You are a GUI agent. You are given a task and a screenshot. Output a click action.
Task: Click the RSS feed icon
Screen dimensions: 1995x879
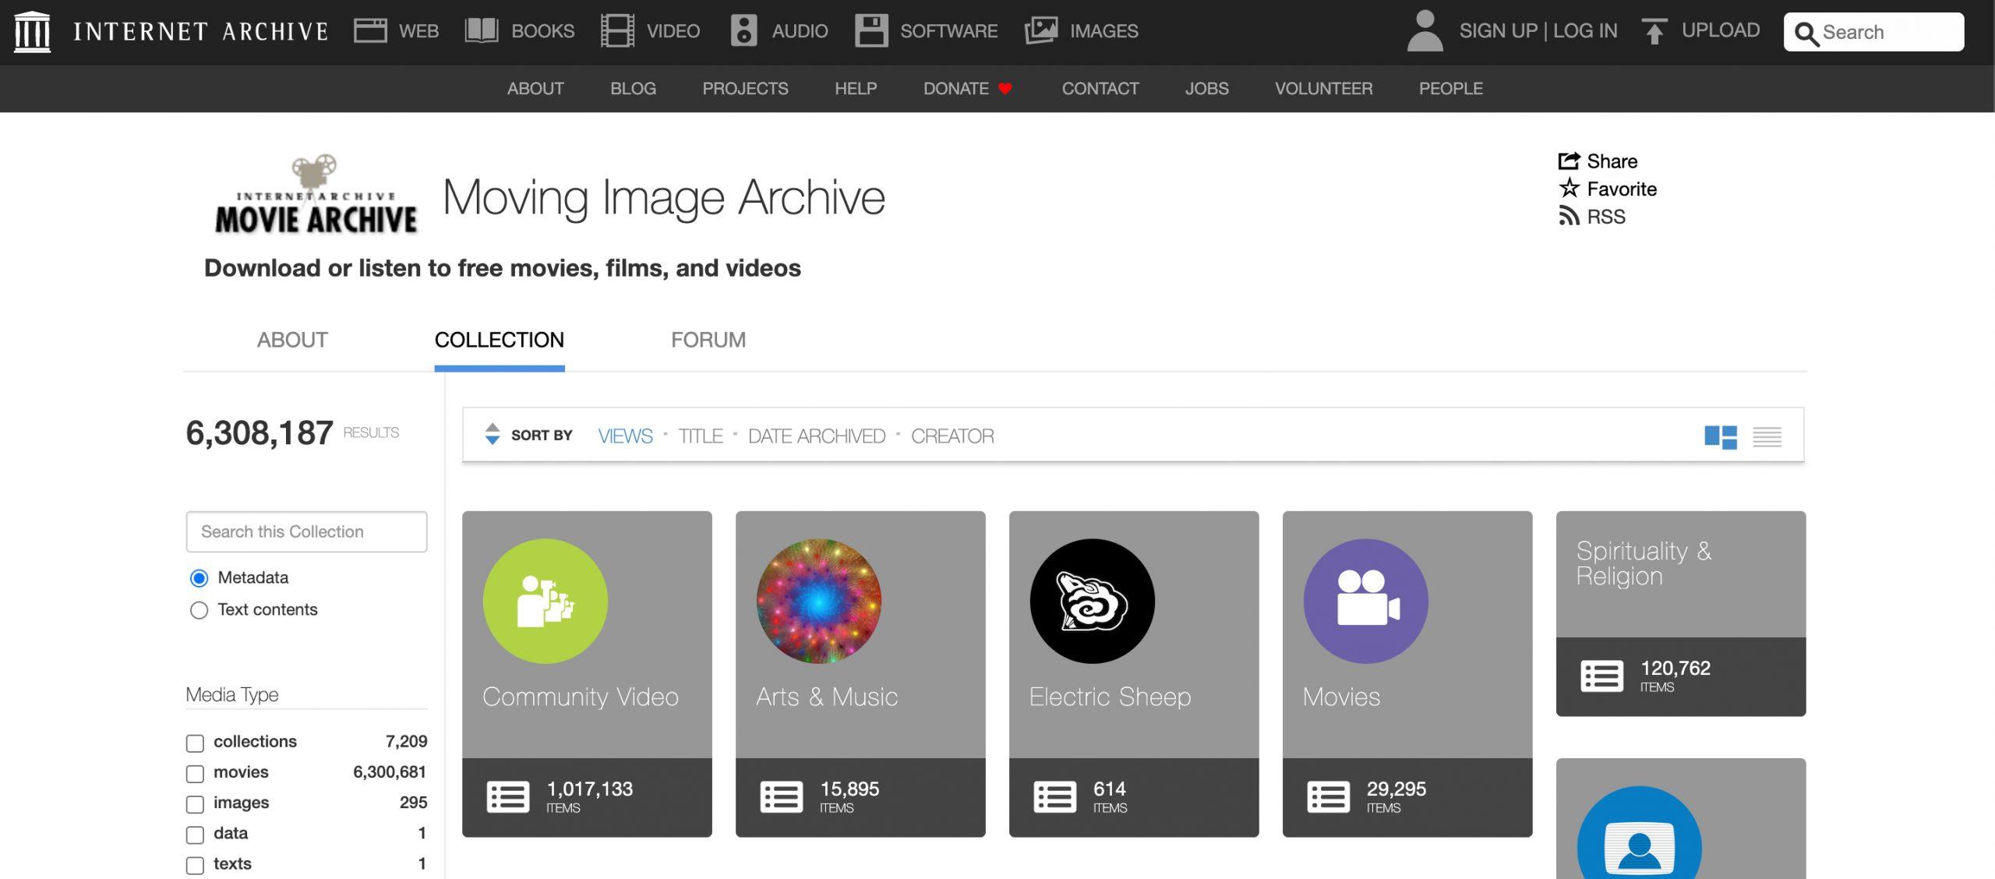tap(1569, 216)
